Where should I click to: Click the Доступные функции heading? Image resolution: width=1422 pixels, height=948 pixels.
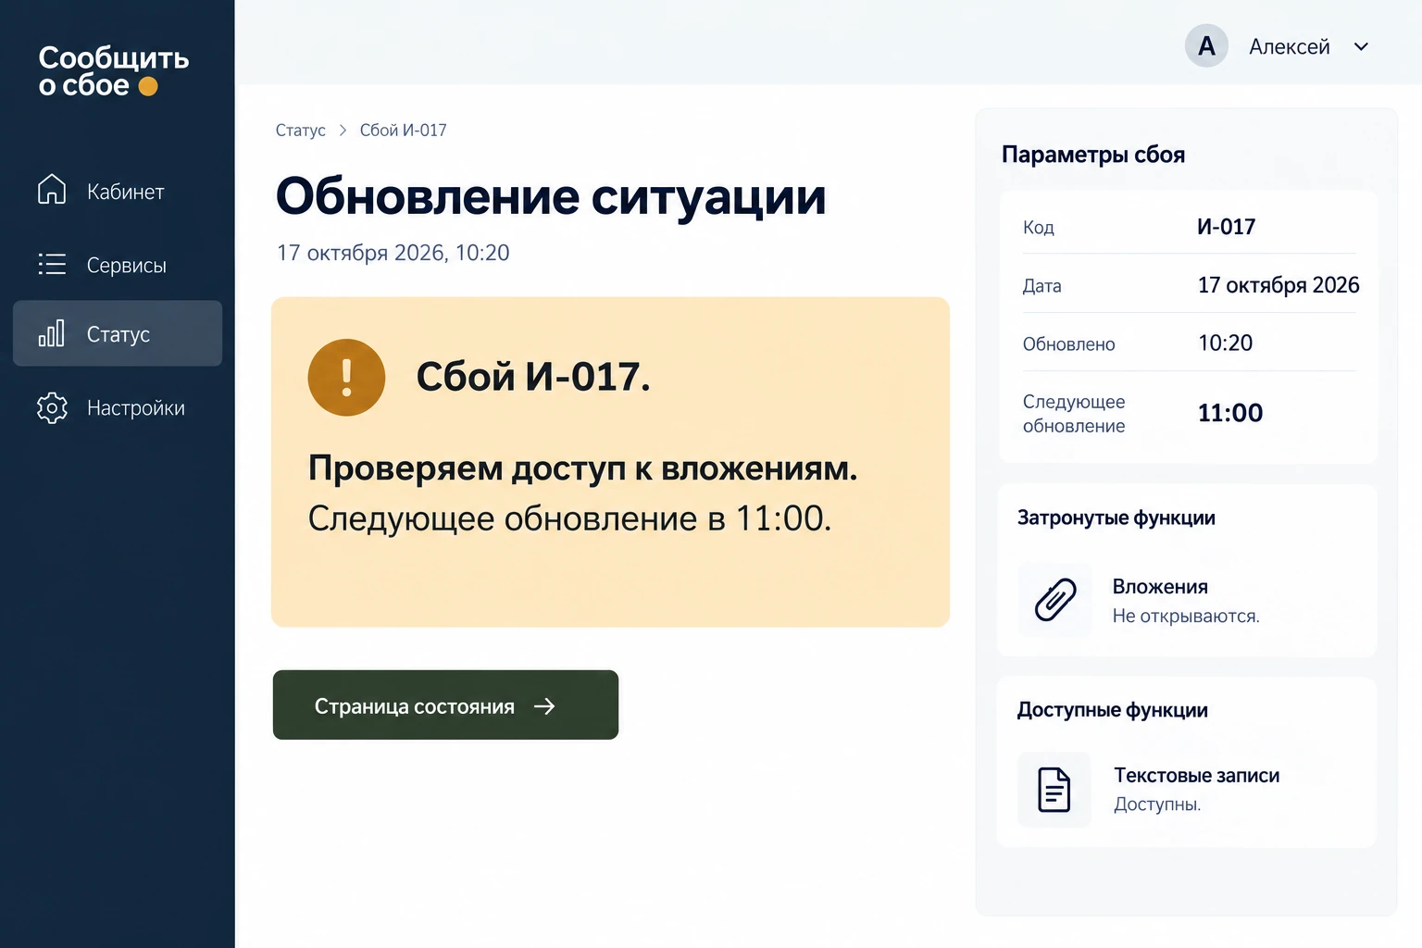click(1112, 710)
